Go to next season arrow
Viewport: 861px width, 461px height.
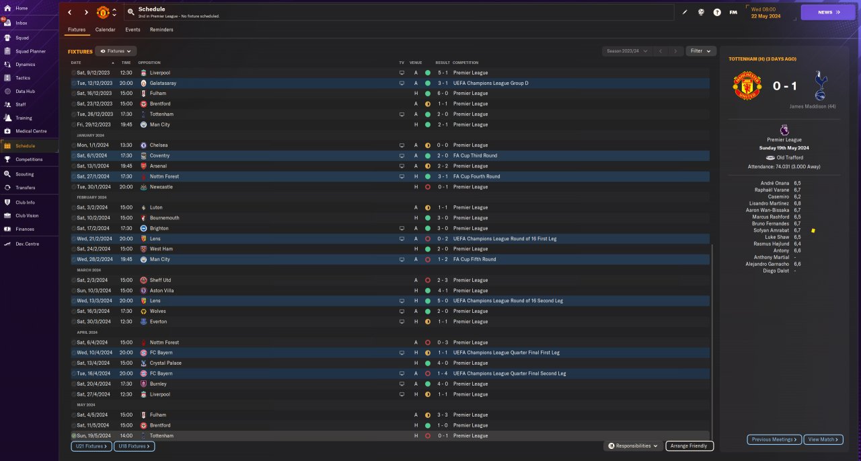point(675,51)
